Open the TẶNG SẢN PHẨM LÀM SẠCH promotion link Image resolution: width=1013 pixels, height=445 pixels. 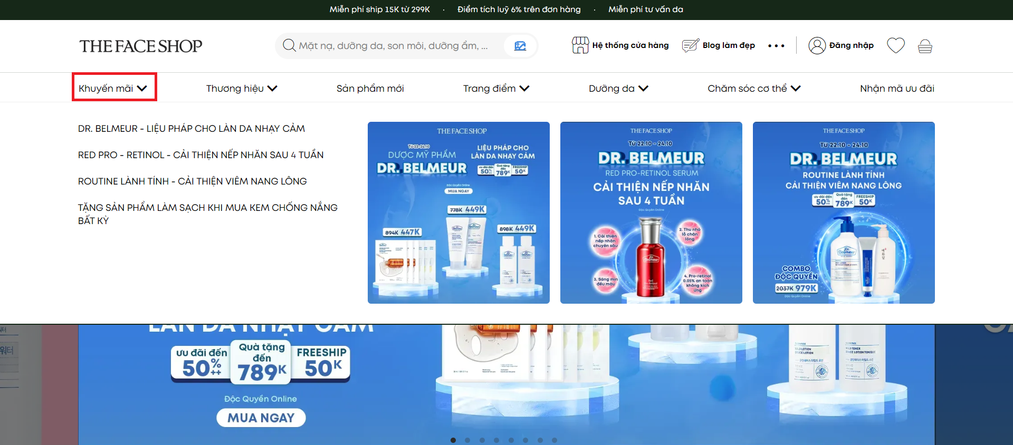pyautogui.click(x=208, y=214)
